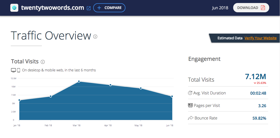
Task: Select the May '18 chart data point
Action: coord(141,88)
